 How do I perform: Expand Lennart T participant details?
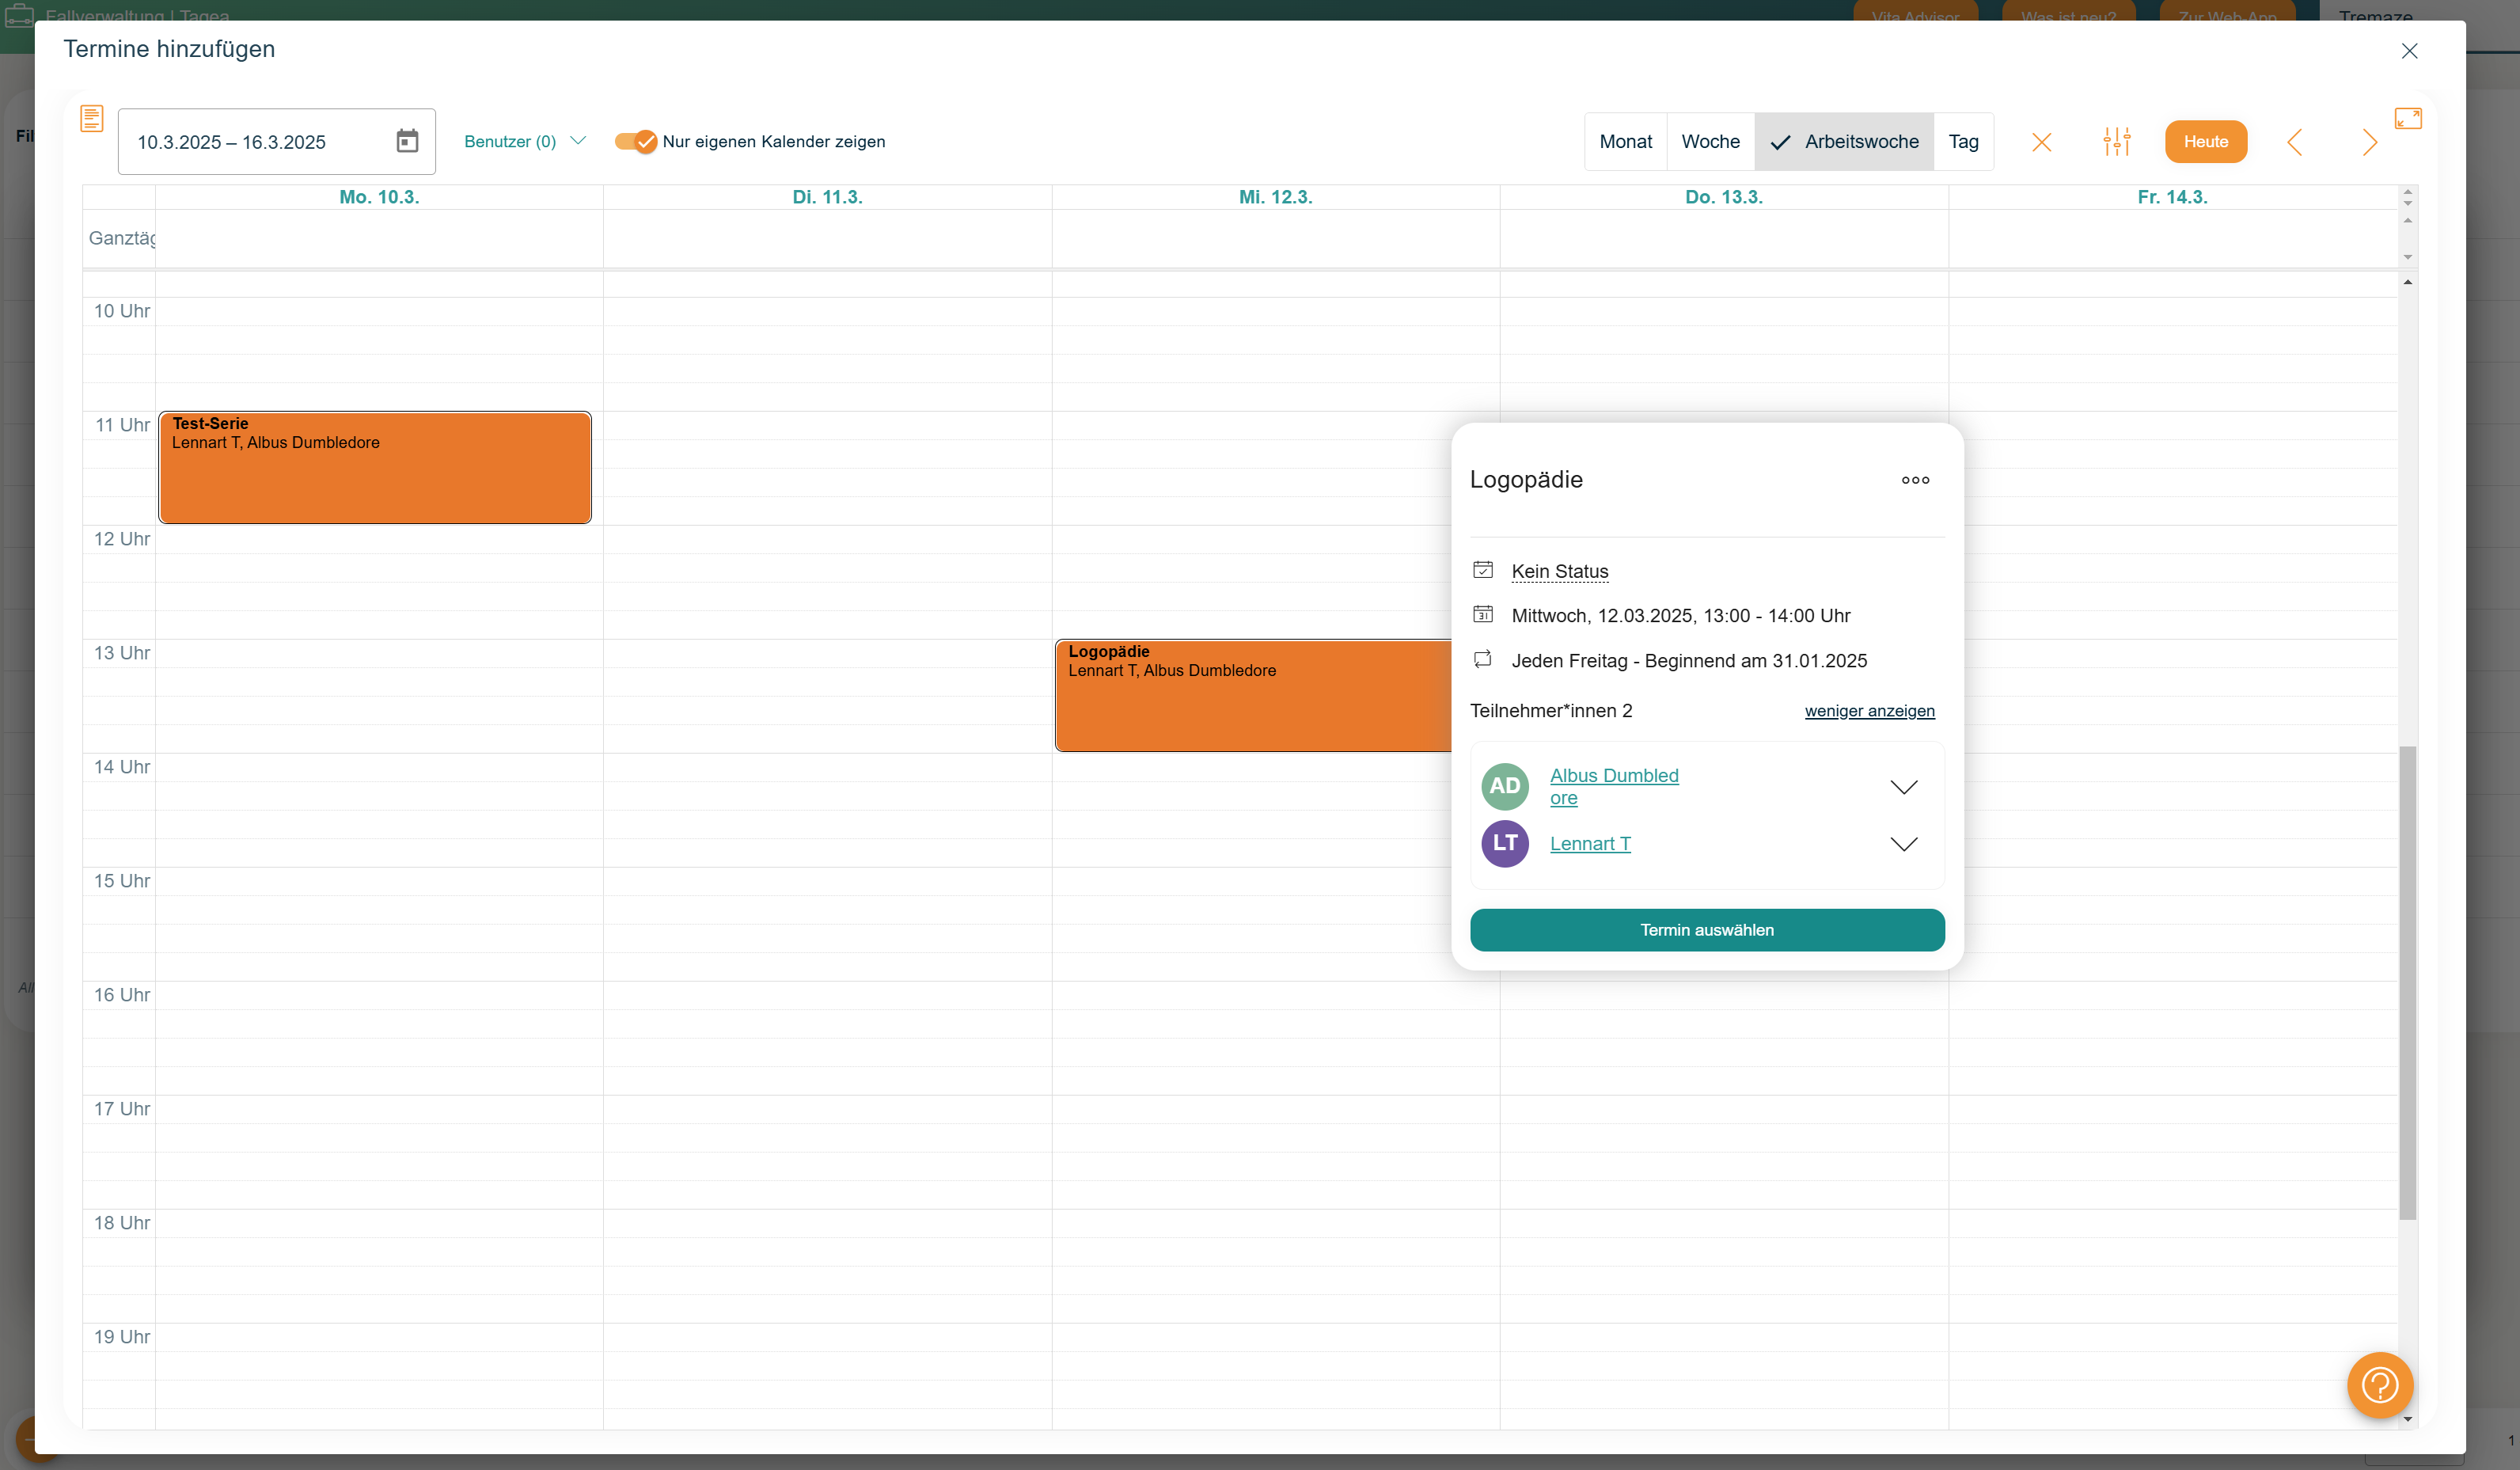[1904, 843]
